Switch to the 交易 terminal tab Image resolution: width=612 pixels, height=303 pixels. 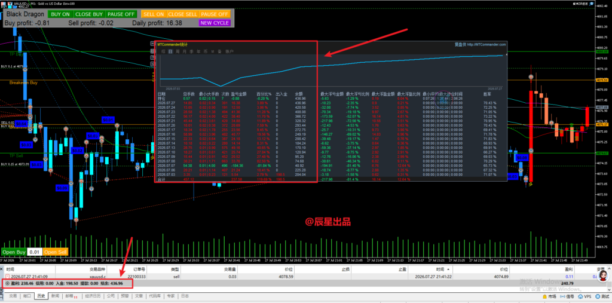point(13,296)
